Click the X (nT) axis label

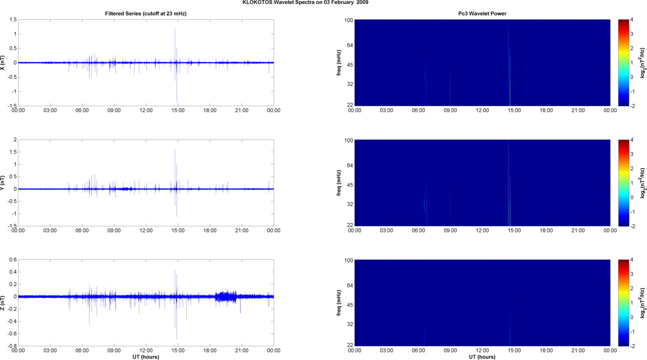click(3, 63)
